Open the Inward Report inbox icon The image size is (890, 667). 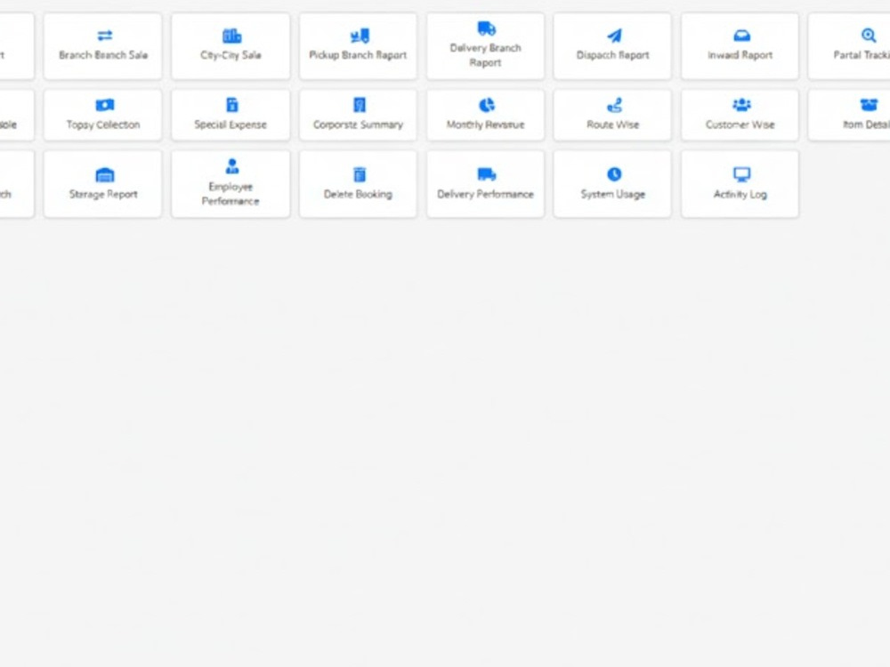point(741,36)
